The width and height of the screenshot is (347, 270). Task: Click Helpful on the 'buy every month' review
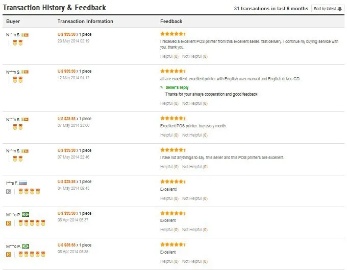[x=169, y=135]
